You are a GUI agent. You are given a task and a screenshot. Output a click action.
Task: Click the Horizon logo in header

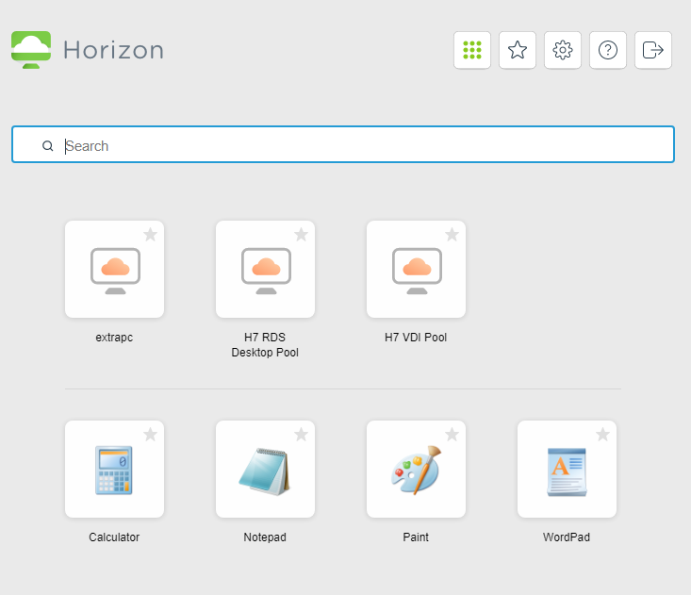pos(88,50)
